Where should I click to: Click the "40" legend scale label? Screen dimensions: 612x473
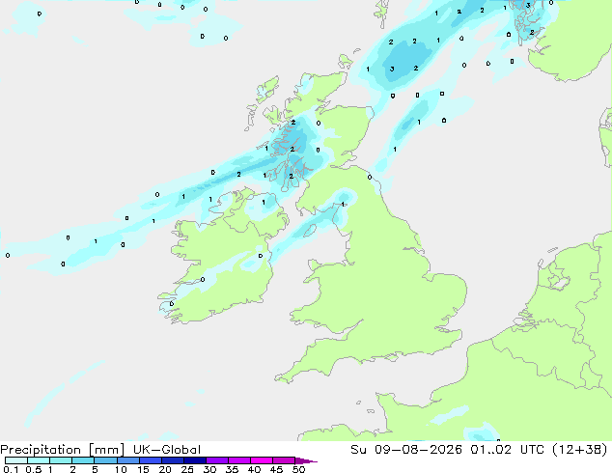point(254,469)
